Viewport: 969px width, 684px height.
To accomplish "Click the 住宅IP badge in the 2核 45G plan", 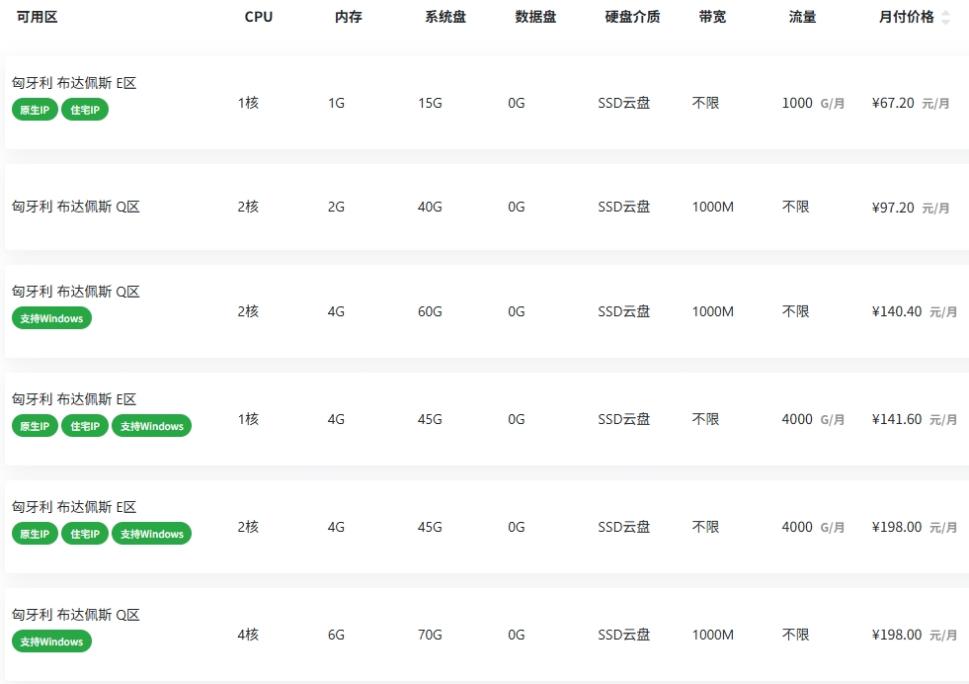I will [85, 534].
